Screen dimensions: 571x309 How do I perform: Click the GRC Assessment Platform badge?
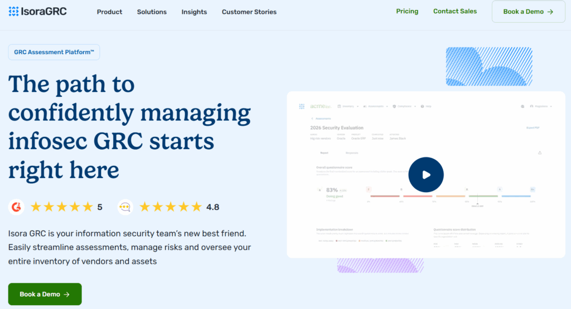coord(54,52)
